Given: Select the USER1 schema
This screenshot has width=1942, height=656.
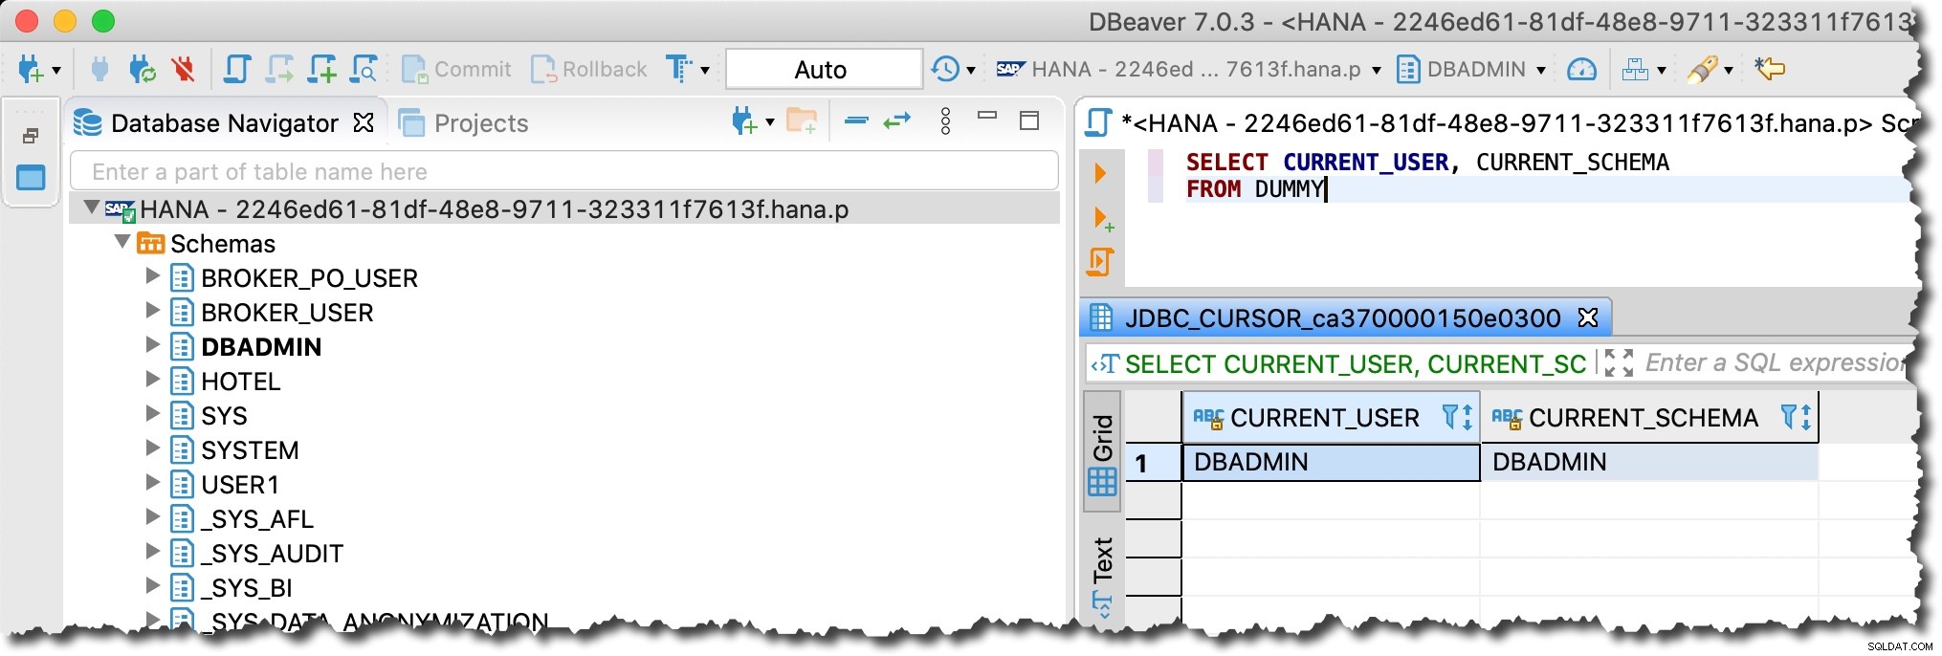Looking at the screenshot, I should pos(240,485).
